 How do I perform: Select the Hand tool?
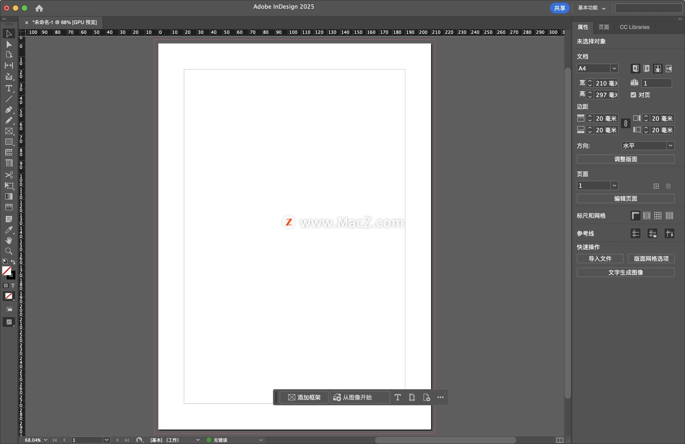click(x=9, y=241)
